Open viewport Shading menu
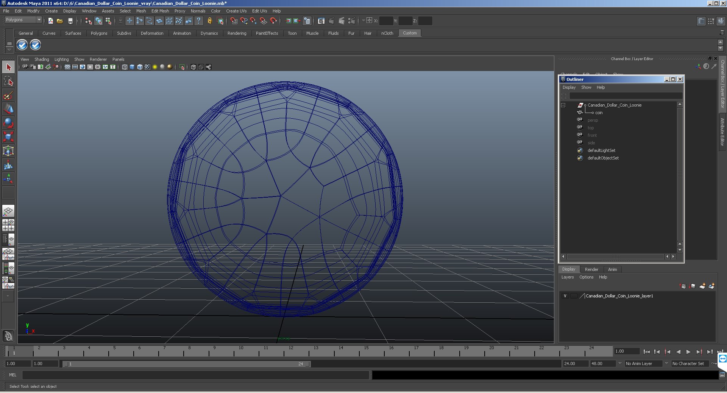 tap(42, 59)
